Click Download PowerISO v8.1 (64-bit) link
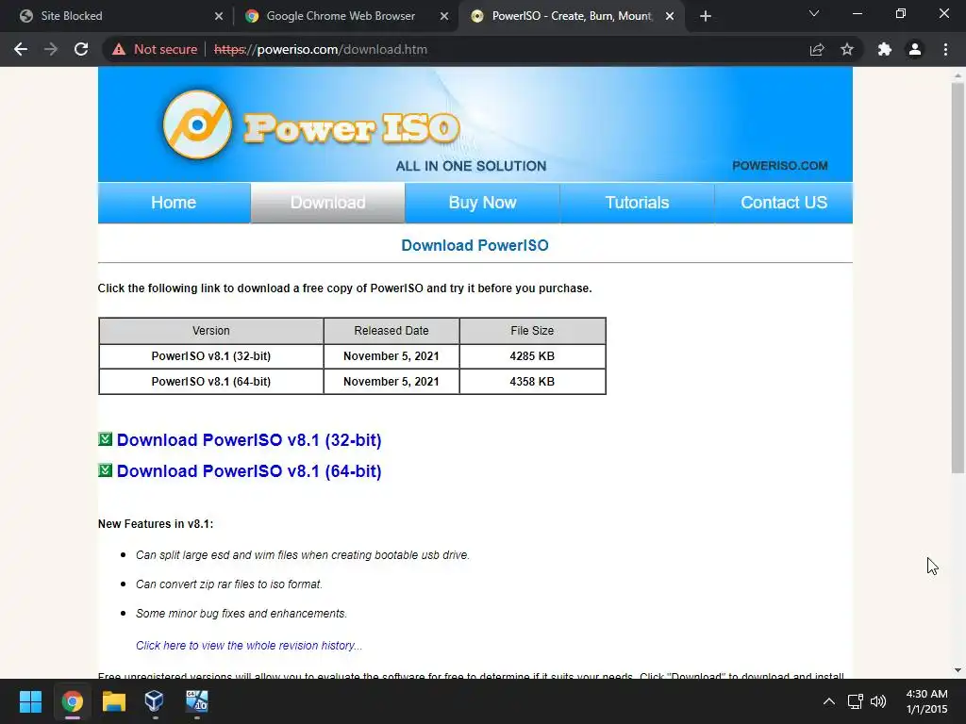This screenshot has width=966, height=724. pos(249,471)
